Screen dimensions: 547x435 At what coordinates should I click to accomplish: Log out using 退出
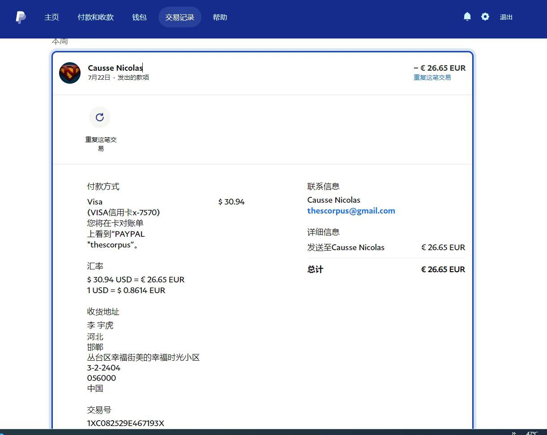tap(506, 17)
